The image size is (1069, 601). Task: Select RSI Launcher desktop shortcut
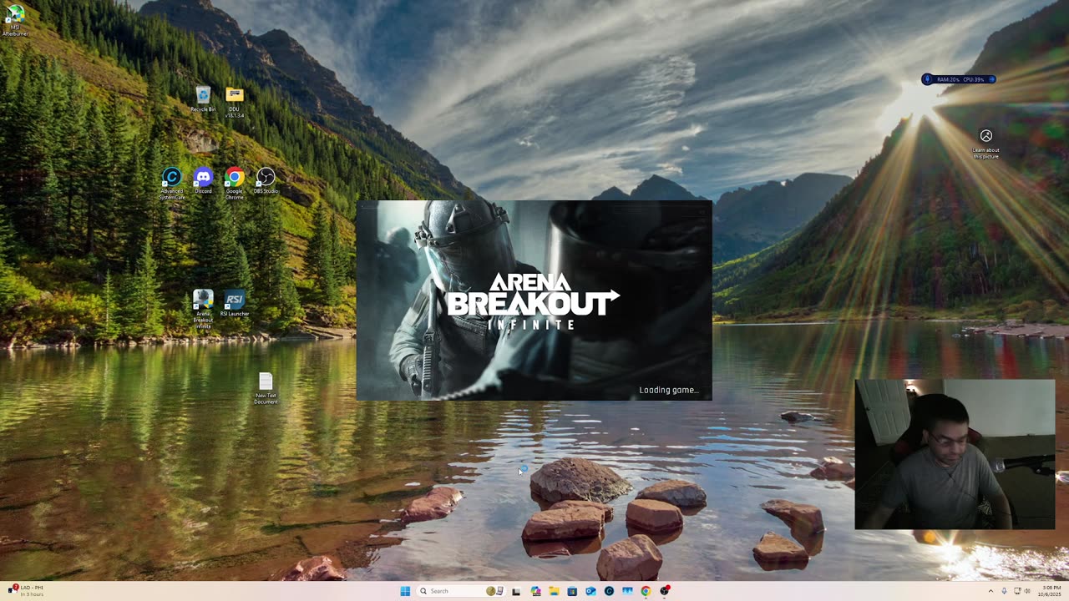click(235, 303)
